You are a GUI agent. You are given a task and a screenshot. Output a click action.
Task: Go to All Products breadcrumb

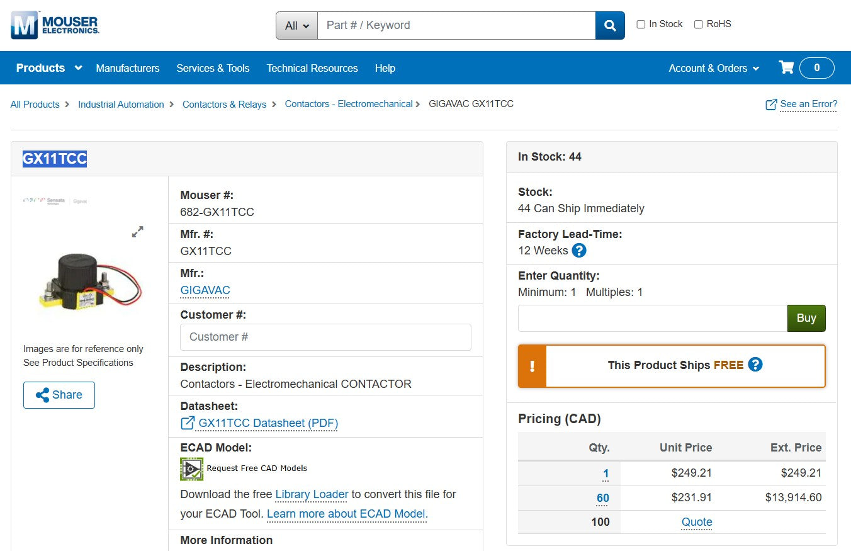click(x=35, y=105)
